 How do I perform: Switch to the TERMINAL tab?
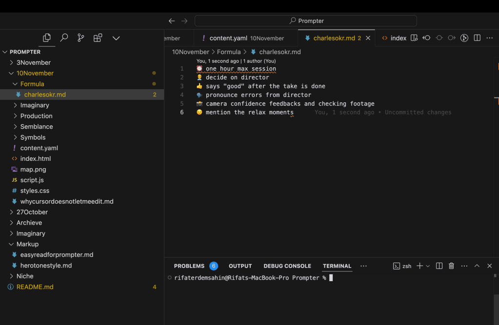tap(337, 266)
